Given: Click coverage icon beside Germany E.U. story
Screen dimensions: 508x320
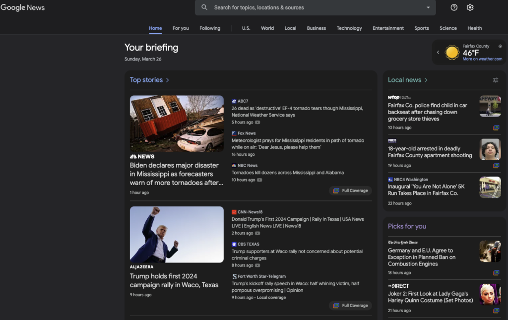Looking at the screenshot, I should [496, 273].
